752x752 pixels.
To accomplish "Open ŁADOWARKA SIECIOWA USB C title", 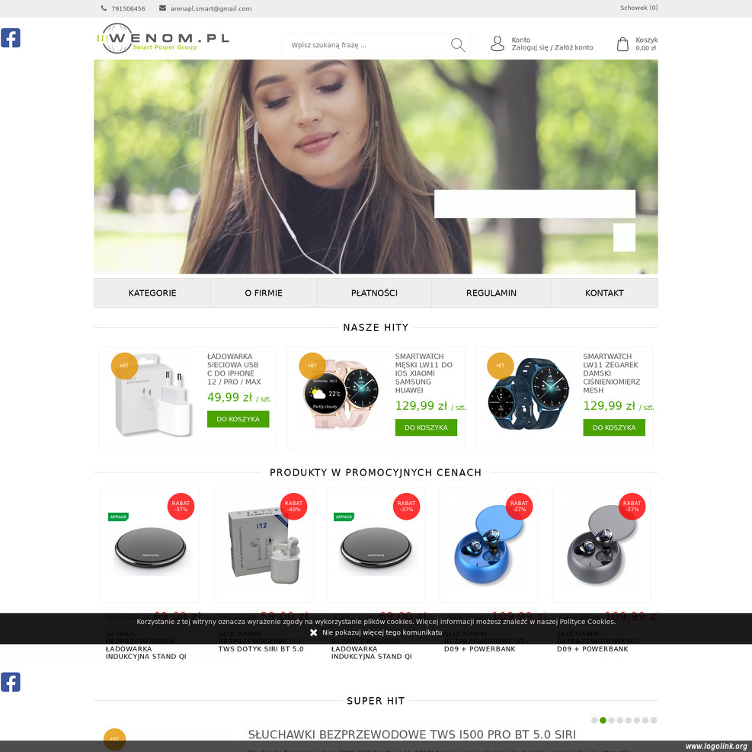I will (234, 370).
